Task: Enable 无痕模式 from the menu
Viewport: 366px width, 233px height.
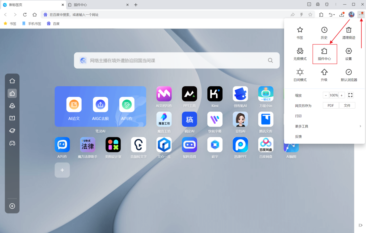Action: [300, 54]
